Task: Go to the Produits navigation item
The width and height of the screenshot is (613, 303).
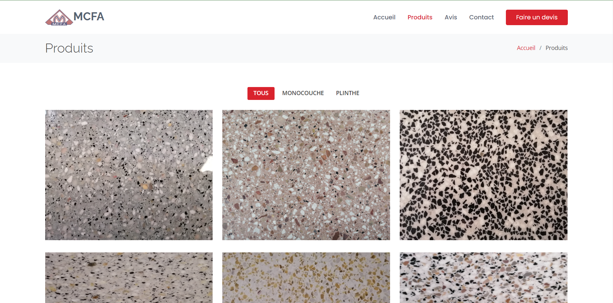Action: [x=420, y=17]
